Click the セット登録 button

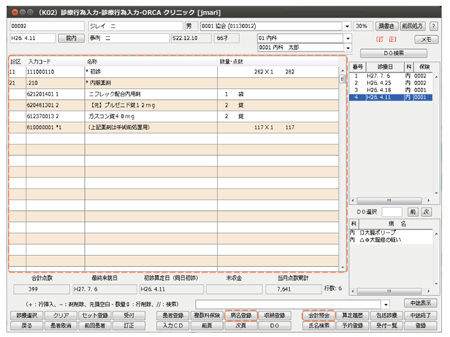click(95, 315)
